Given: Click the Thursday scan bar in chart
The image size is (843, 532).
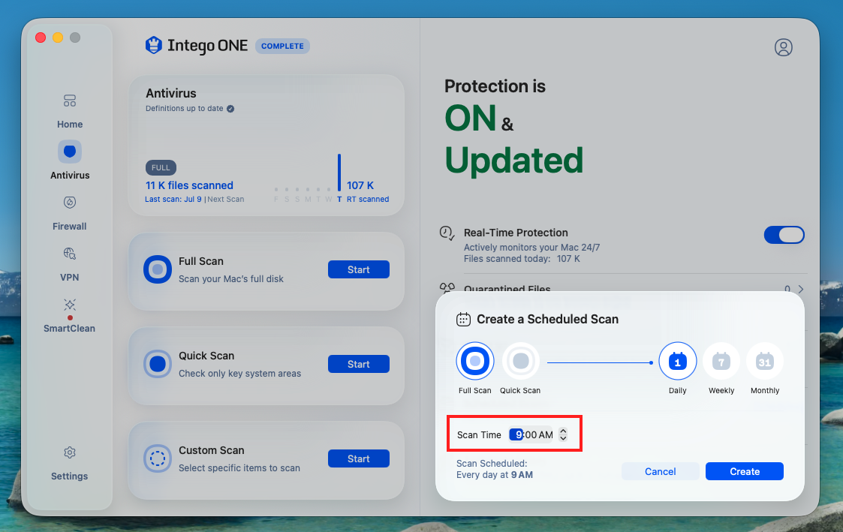Looking at the screenshot, I should click(x=339, y=173).
